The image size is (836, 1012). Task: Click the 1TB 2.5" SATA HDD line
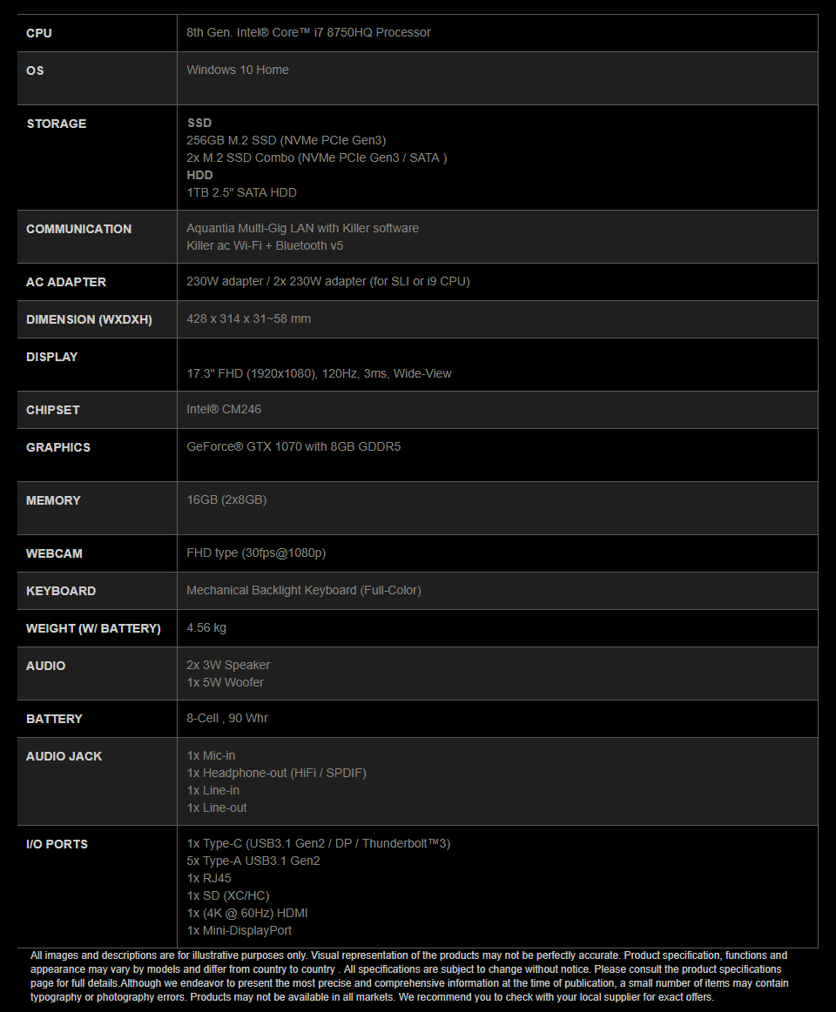(241, 192)
